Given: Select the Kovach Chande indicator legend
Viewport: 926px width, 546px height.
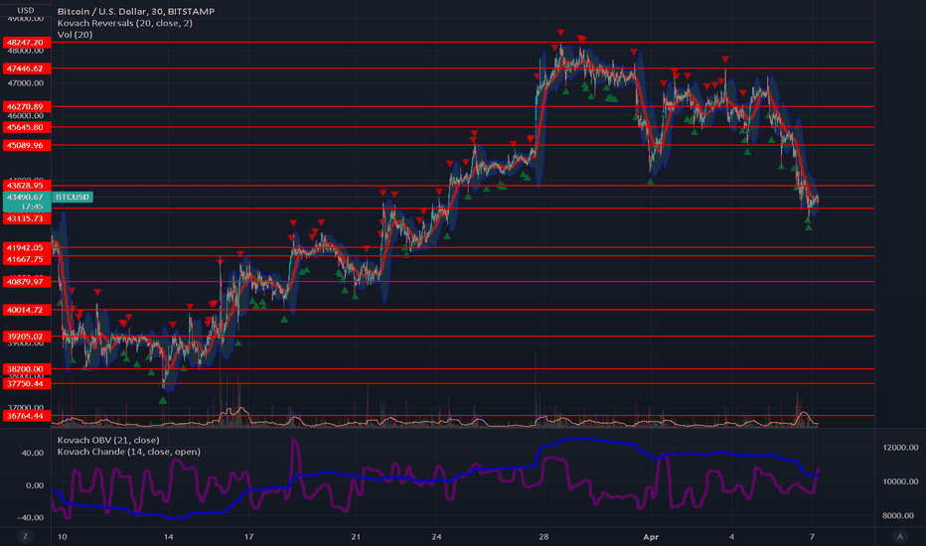Looking at the screenshot, I should [129, 452].
